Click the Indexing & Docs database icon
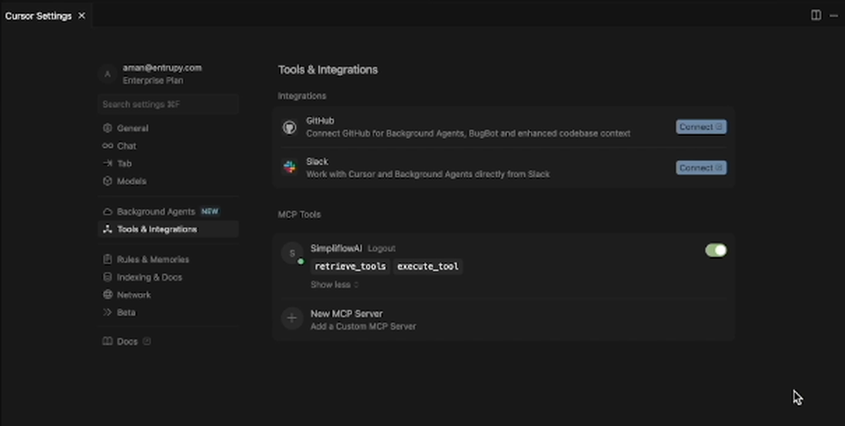Viewport: 845px width, 426px height. (x=107, y=277)
